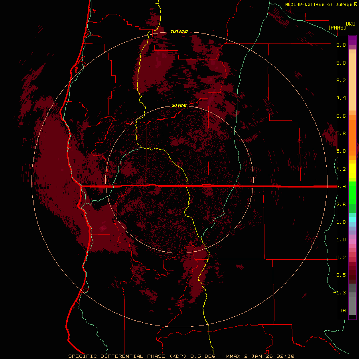This screenshot has width=359, height=359.
Task: Click the 6.6 color scale value
Action: 341,116
